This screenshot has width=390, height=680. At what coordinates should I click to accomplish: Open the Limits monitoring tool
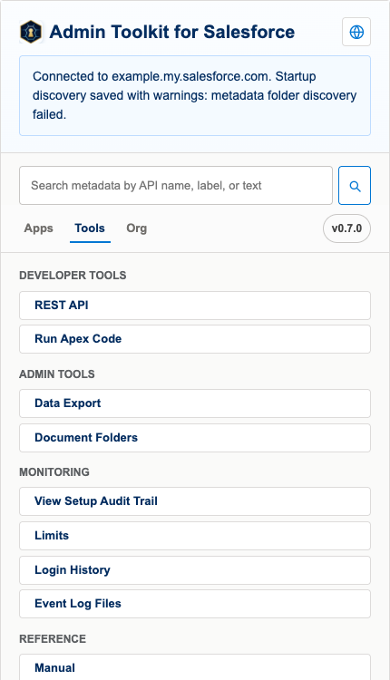pyautogui.click(x=195, y=536)
